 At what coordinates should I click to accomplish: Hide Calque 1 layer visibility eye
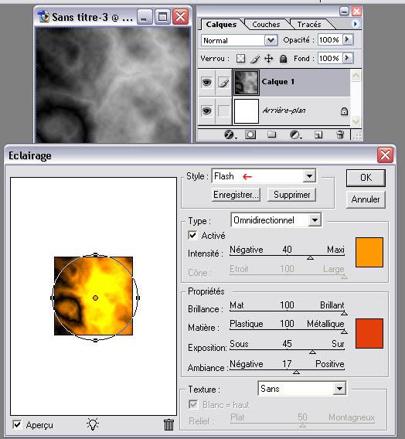[x=206, y=82]
